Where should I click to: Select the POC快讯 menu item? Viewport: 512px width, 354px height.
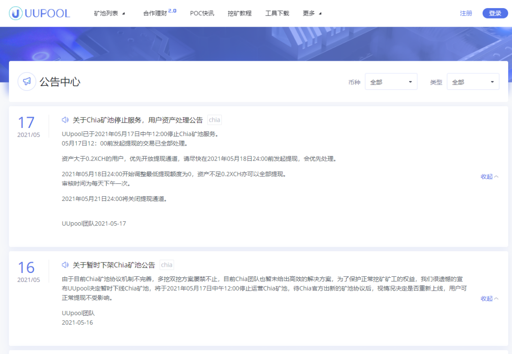(x=202, y=13)
